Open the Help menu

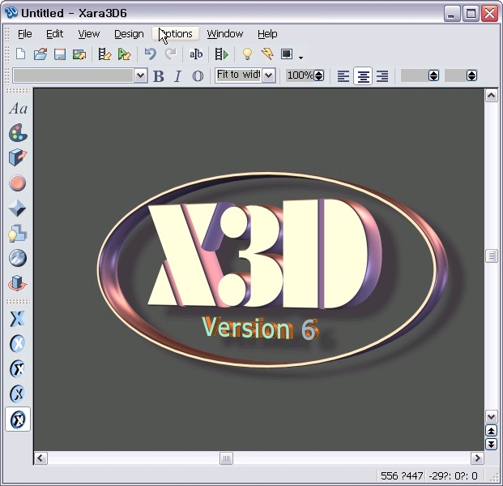pyautogui.click(x=267, y=34)
